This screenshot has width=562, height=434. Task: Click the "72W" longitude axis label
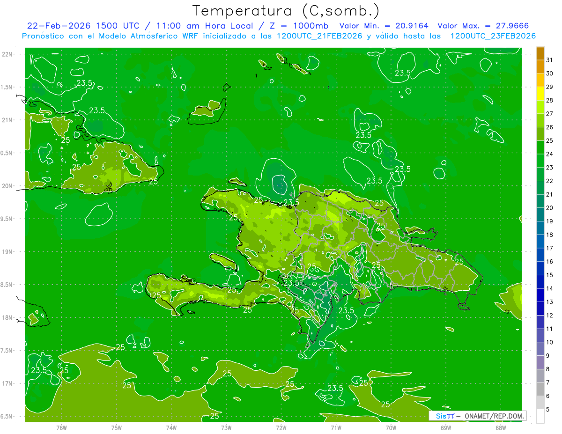point(281,427)
